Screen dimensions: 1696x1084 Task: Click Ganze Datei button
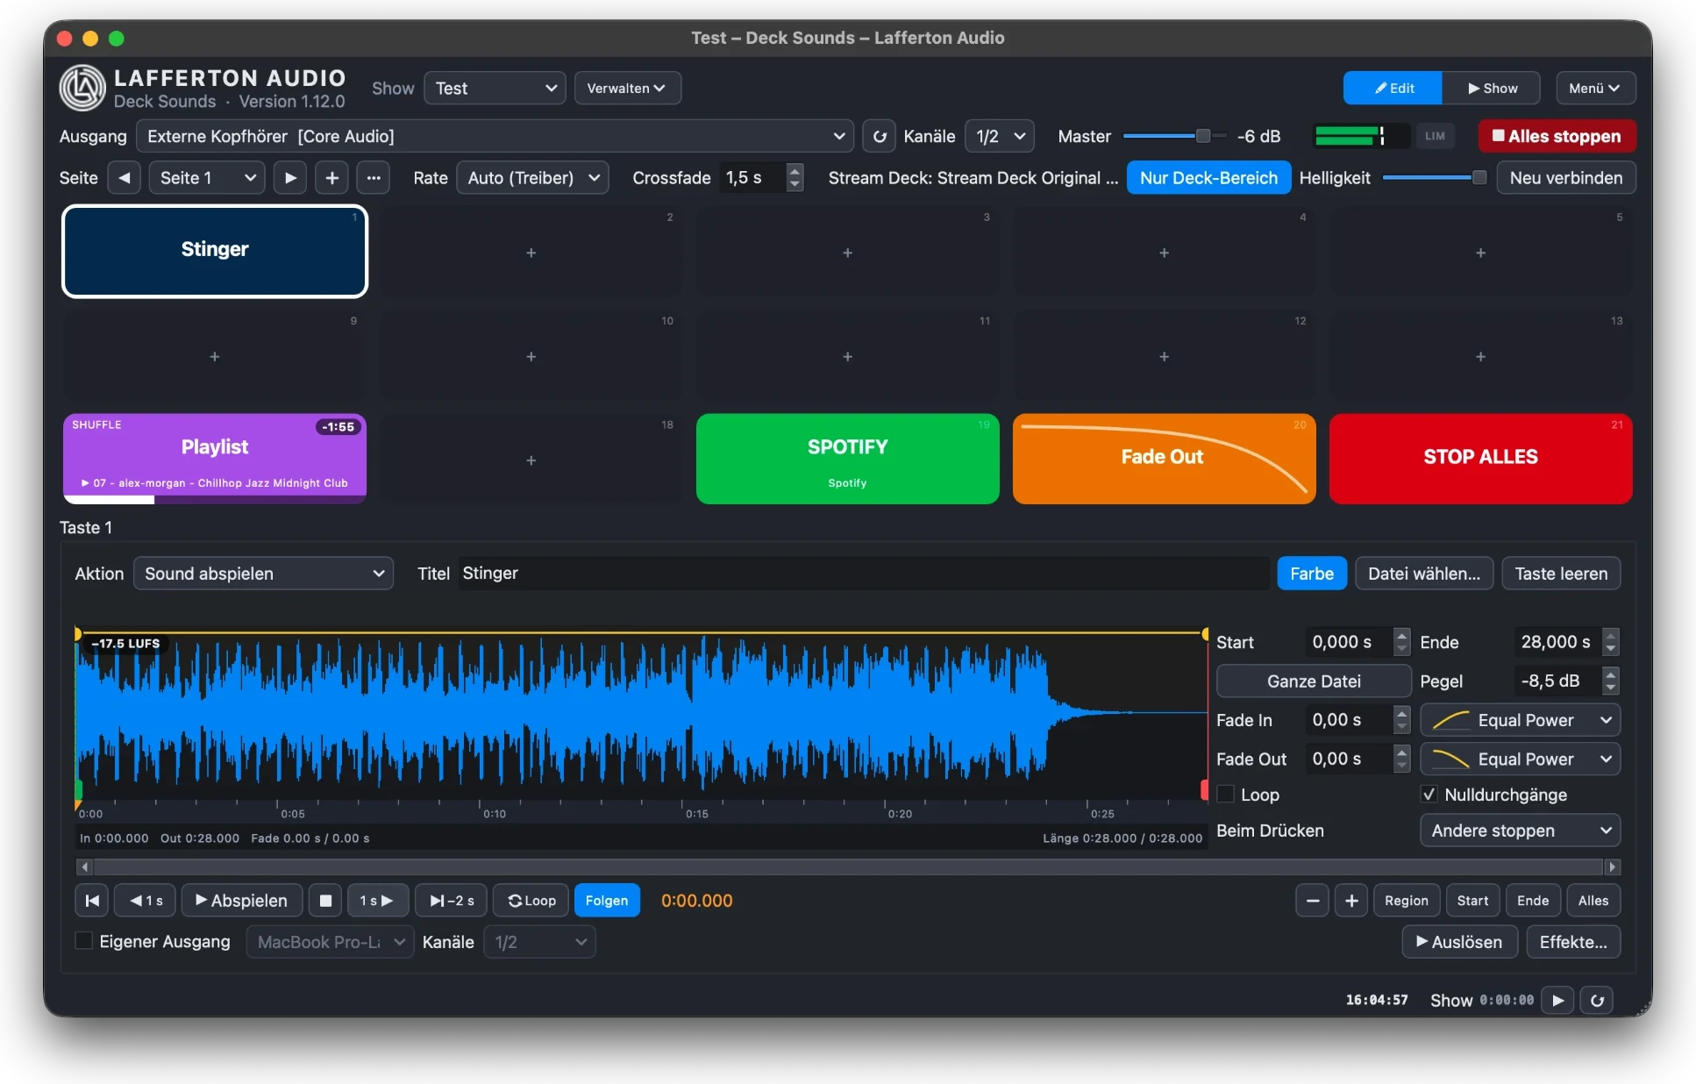(1313, 681)
